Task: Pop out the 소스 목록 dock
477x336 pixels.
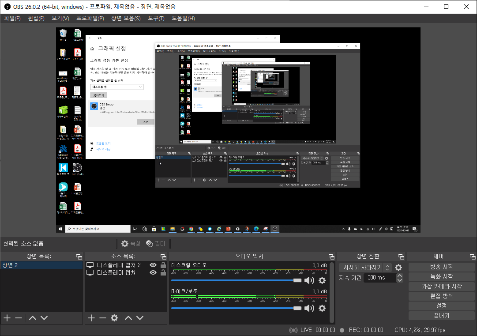Action: (x=163, y=257)
